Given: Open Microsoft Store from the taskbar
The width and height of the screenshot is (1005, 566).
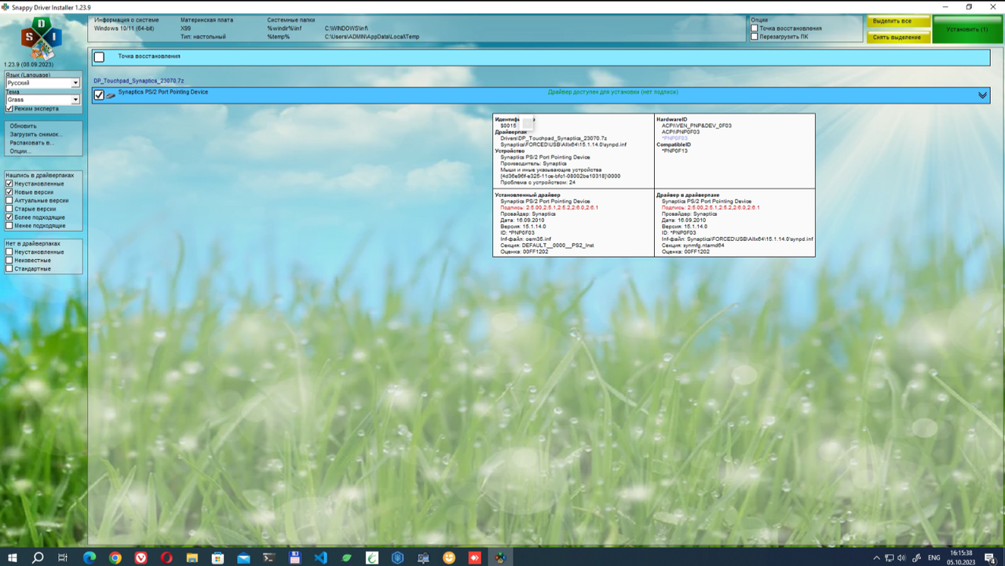Looking at the screenshot, I should click(217, 557).
